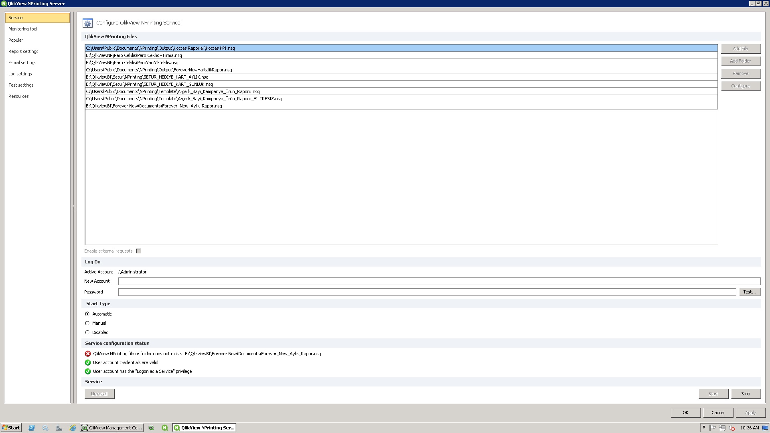This screenshot has width=770, height=433.
Task: Enable the Automatic start type radio button
Action: (x=87, y=314)
